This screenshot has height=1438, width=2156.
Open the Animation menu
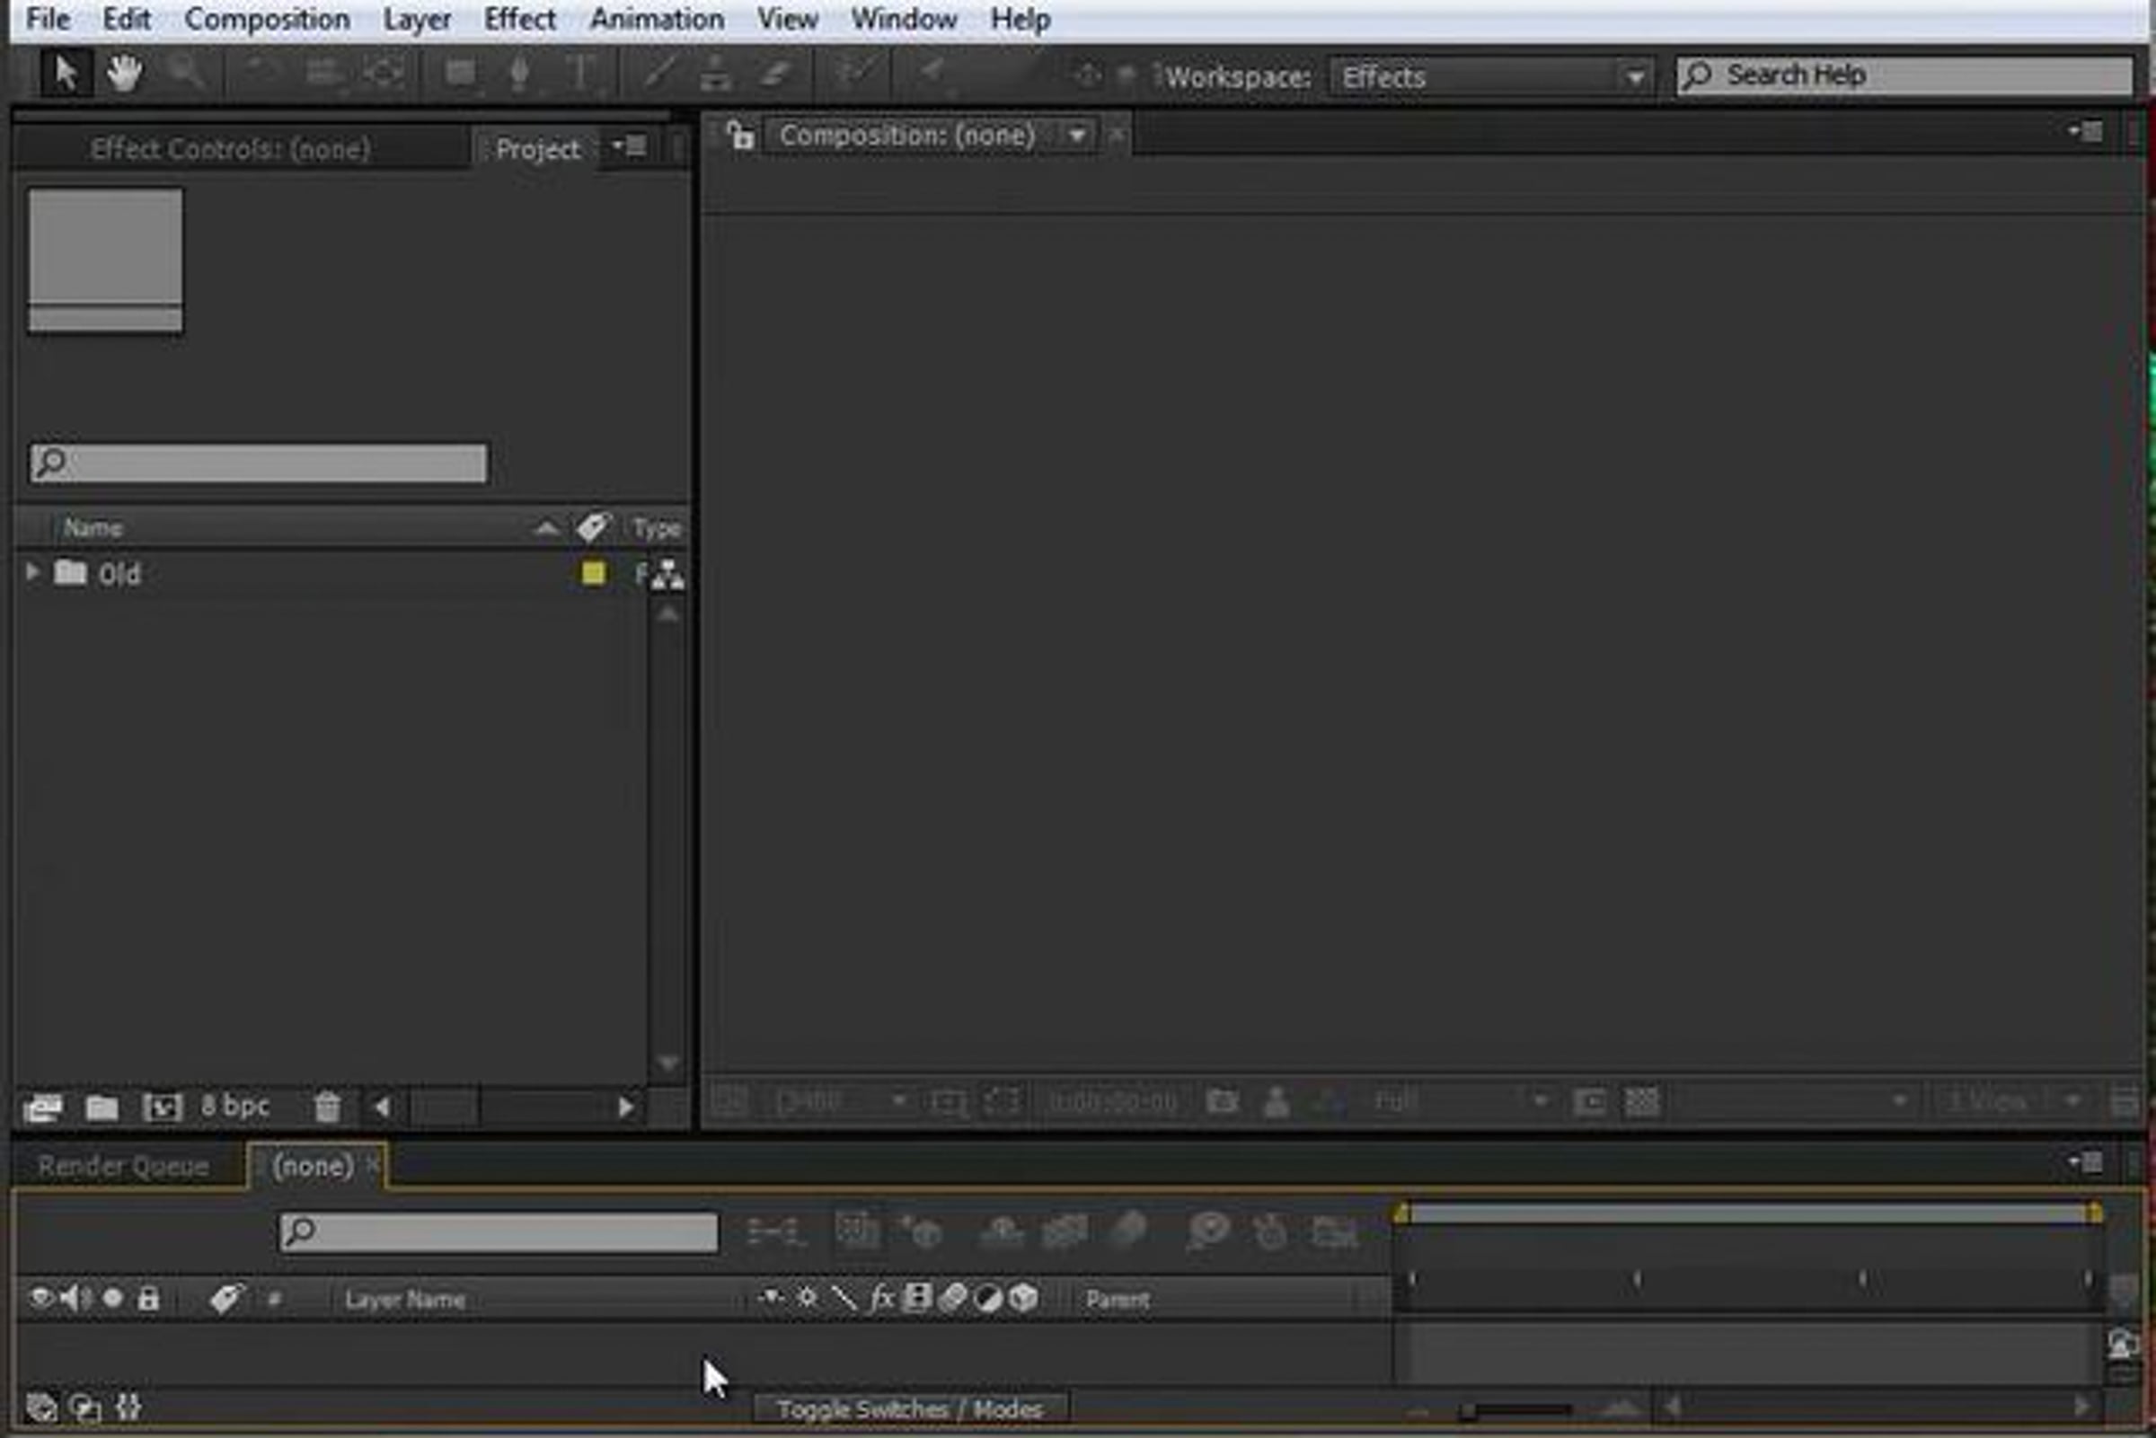657,19
